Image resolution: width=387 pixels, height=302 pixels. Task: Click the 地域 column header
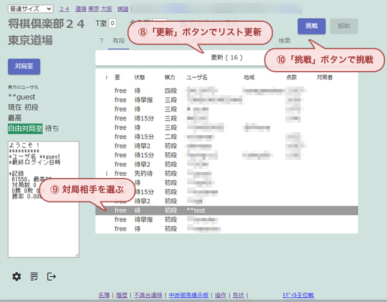249,78
